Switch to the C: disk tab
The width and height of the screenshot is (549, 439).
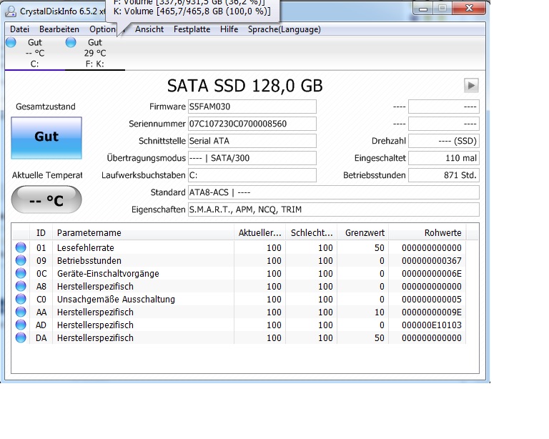tap(34, 53)
